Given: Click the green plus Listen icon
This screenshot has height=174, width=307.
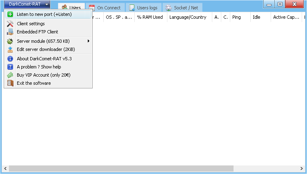Looking at the screenshot, I should pyautogui.click(x=10, y=15).
